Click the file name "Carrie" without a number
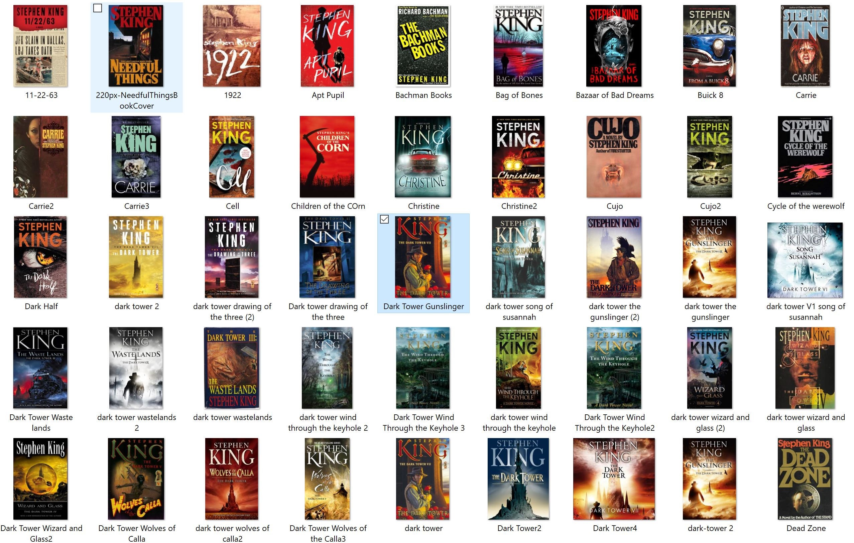The height and width of the screenshot is (543, 854). click(806, 95)
